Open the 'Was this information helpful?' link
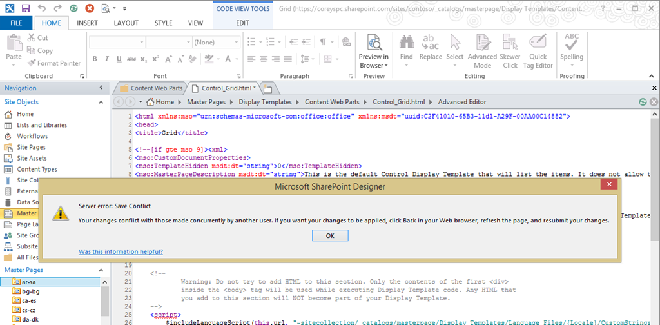This screenshot has height=325, width=660. coord(121,251)
